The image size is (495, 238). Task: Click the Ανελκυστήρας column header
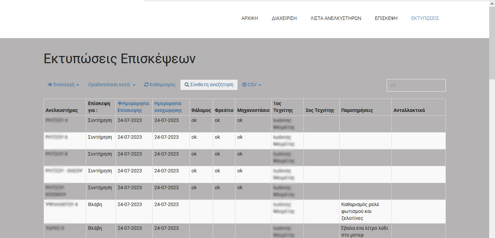click(x=62, y=110)
